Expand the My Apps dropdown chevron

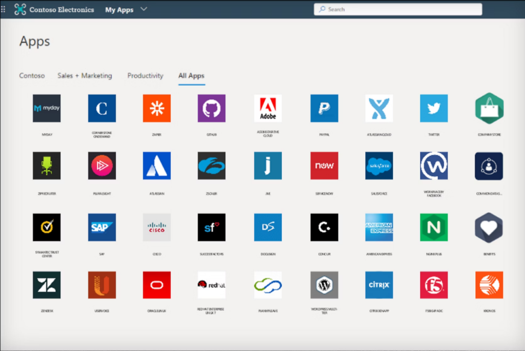[x=144, y=9]
